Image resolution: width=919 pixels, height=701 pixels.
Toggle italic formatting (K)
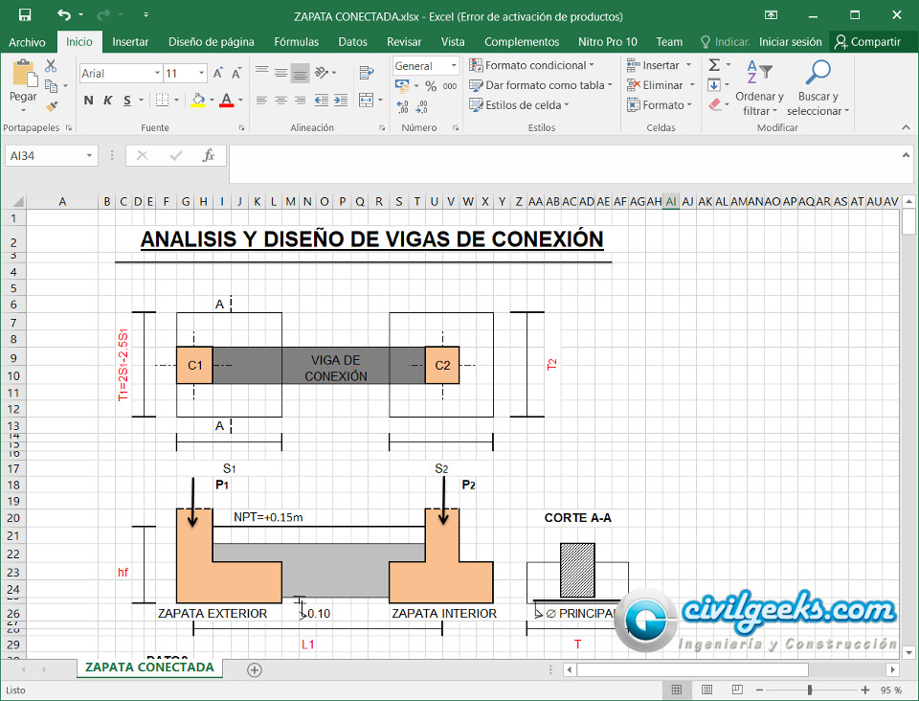click(x=107, y=101)
